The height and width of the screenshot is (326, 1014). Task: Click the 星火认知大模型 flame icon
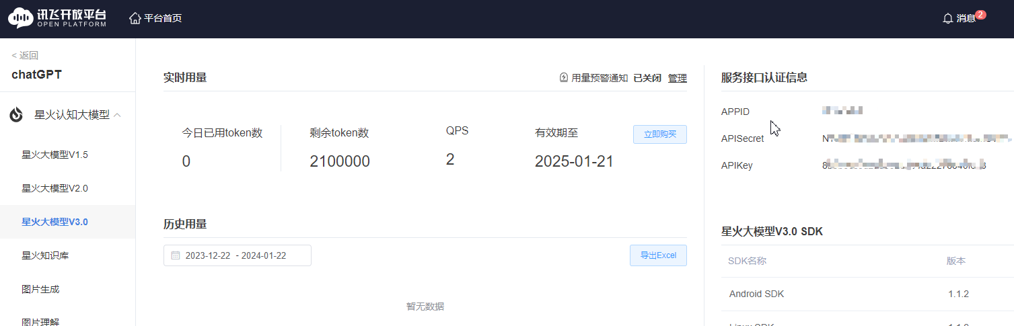(16, 115)
